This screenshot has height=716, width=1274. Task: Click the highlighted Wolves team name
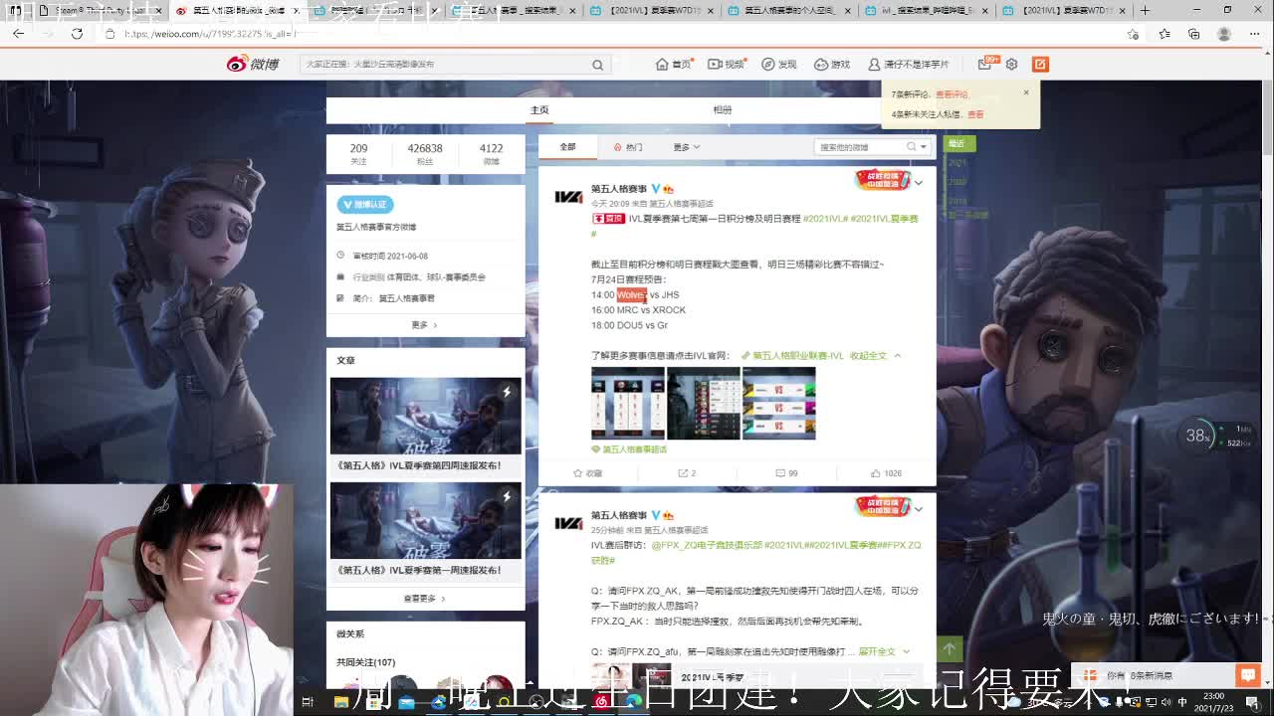[x=632, y=295]
